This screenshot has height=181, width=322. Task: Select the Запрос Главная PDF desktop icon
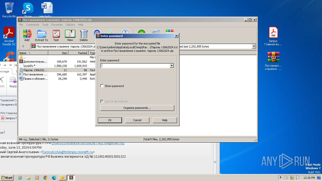coord(273,36)
